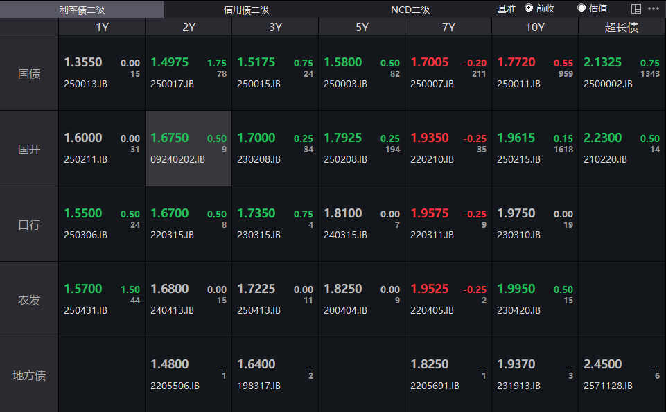Click the 1.9525 yield for 220405.IB

[429, 289]
